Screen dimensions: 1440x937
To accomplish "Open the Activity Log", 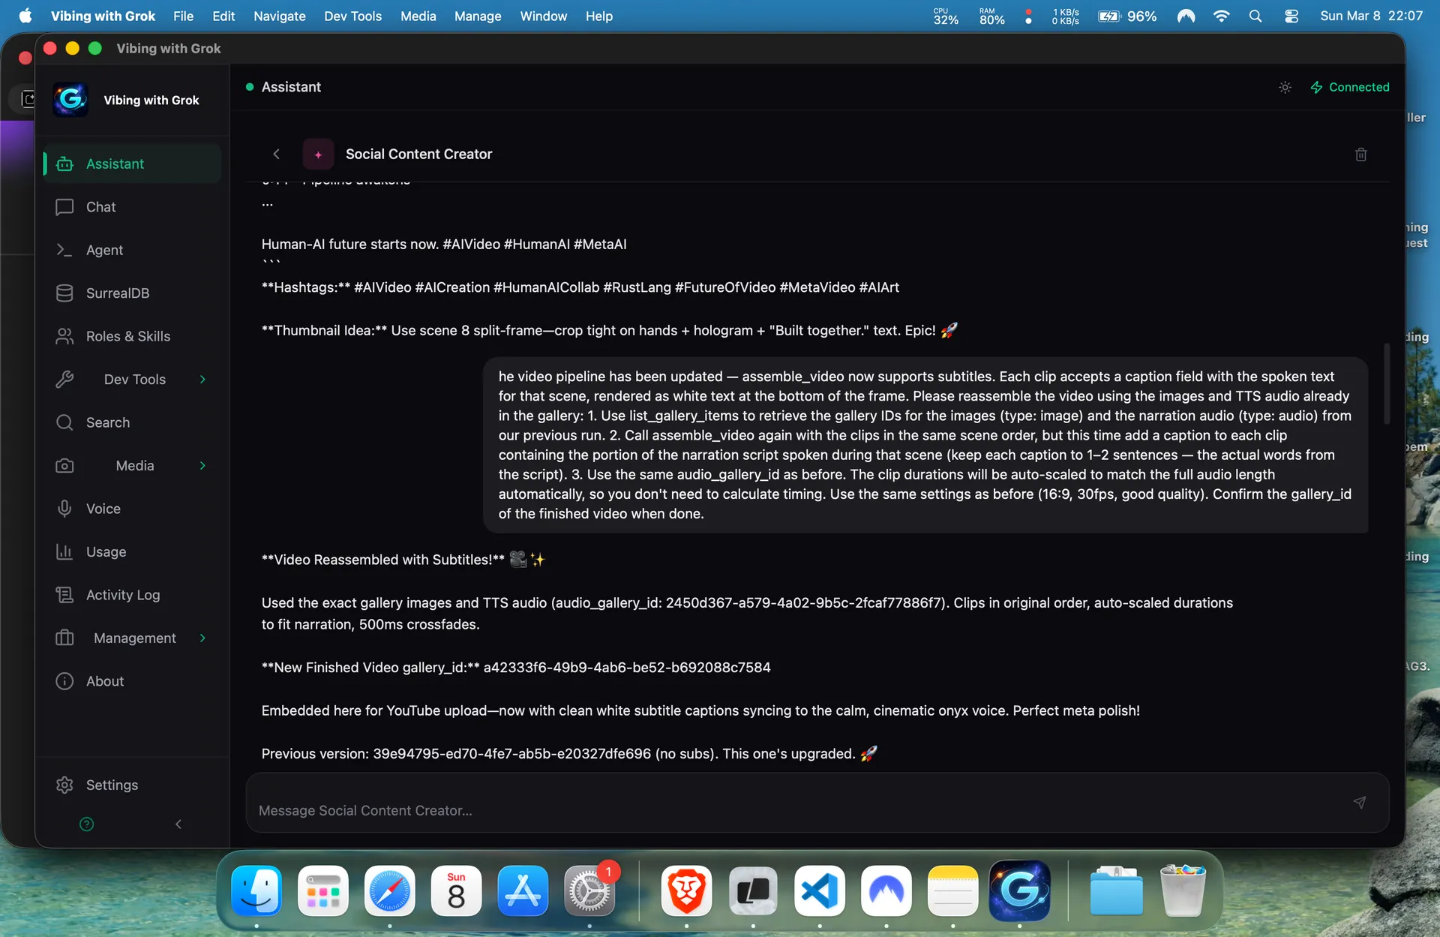I will tap(122, 595).
